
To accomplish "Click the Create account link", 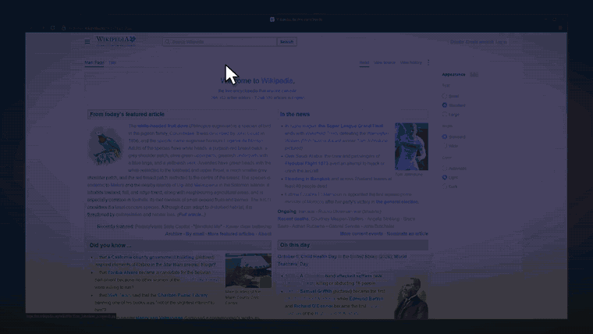I will click(x=480, y=42).
